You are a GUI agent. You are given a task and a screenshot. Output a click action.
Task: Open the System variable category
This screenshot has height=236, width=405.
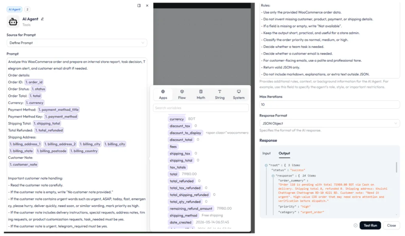coord(238,94)
